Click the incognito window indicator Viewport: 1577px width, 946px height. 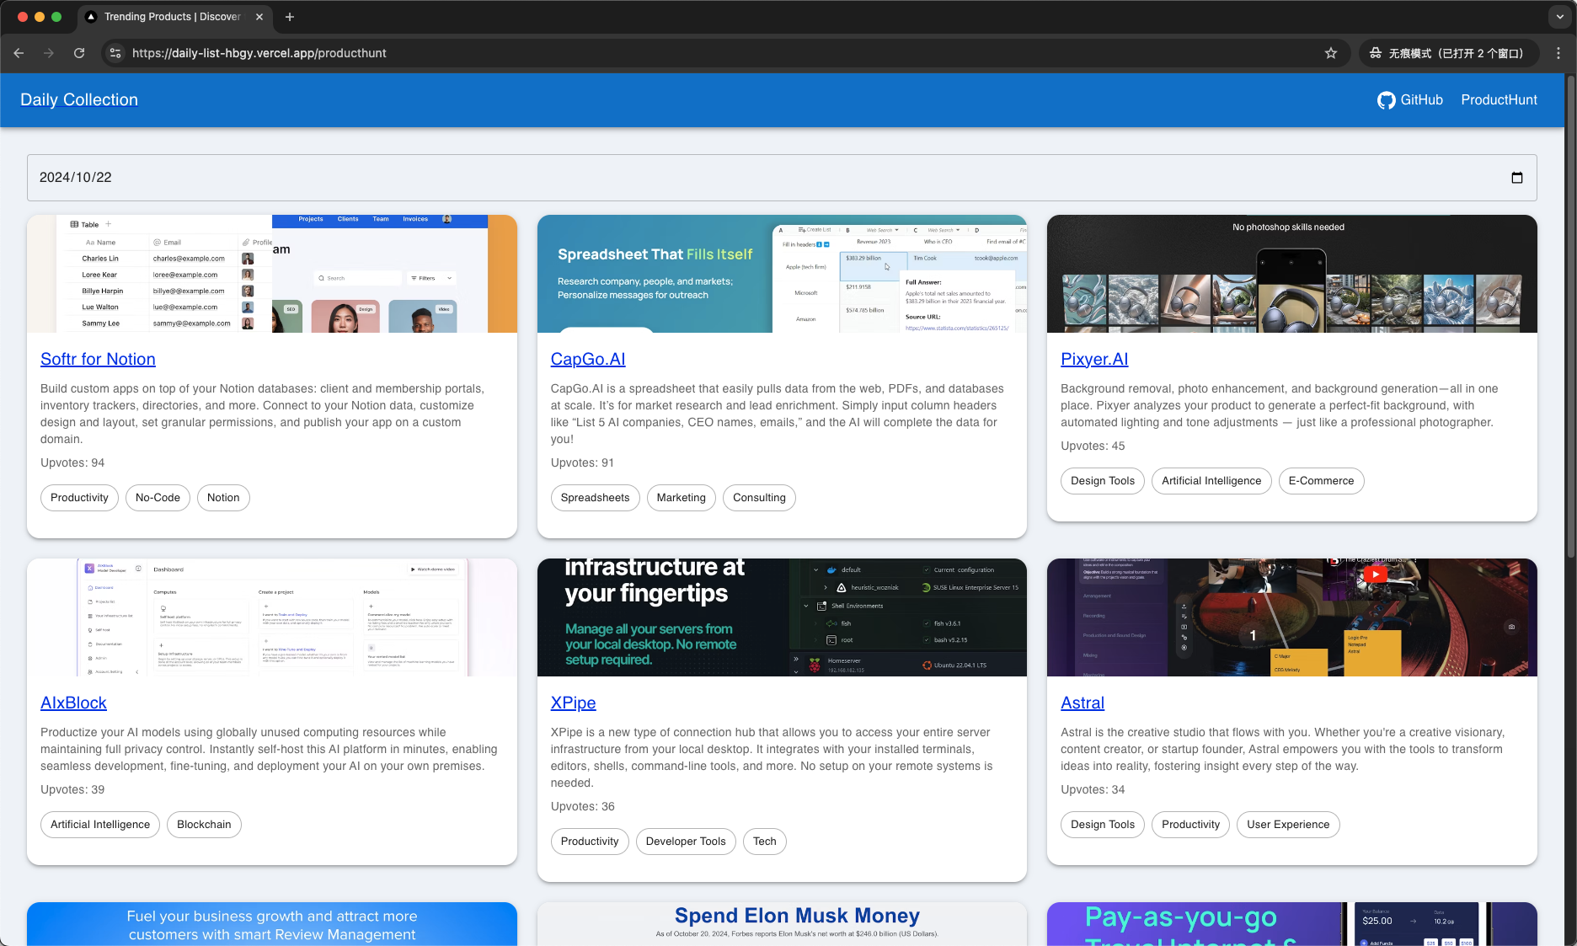pyautogui.click(x=1449, y=53)
